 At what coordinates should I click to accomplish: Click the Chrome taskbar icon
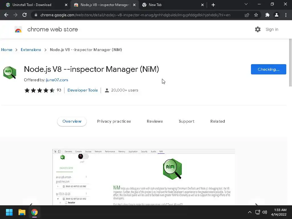35,212
